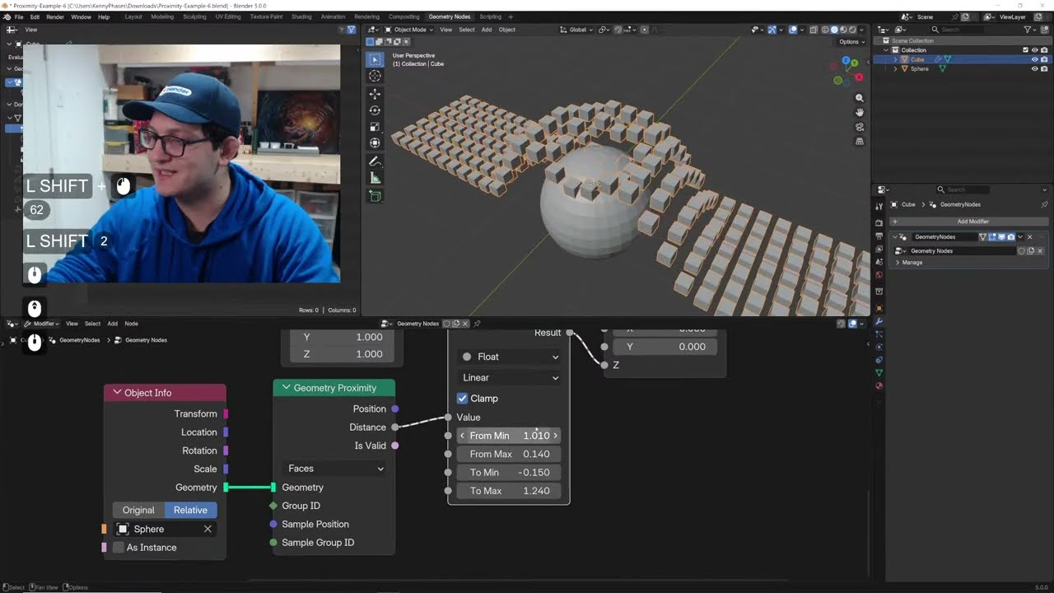
Task: Click the To Max value field
Action: point(509,491)
